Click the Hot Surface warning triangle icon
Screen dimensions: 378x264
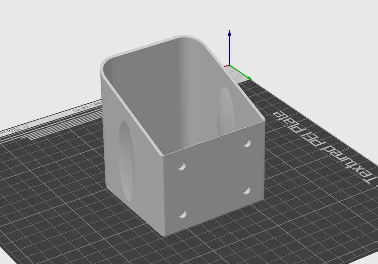tap(25, 126)
